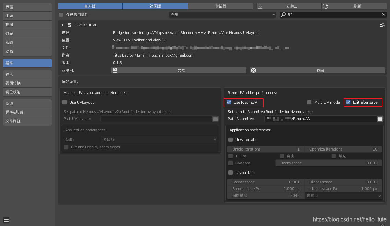Disable the UV: B2RUVL addon checkbox
This screenshot has width=390, height=226.
click(x=69, y=25)
